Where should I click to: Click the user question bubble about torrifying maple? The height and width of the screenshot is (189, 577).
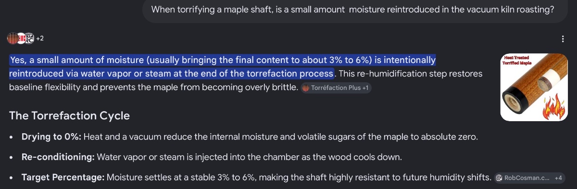pos(353,10)
